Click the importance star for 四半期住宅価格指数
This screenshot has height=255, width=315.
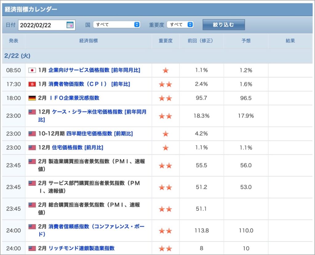click(x=165, y=134)
